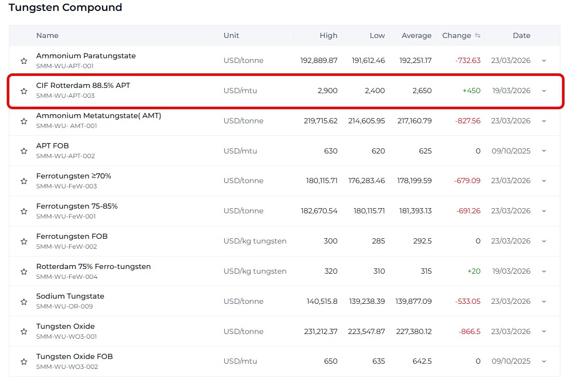Expand the Tungsten Oxide row chevron

coord(544,331)
